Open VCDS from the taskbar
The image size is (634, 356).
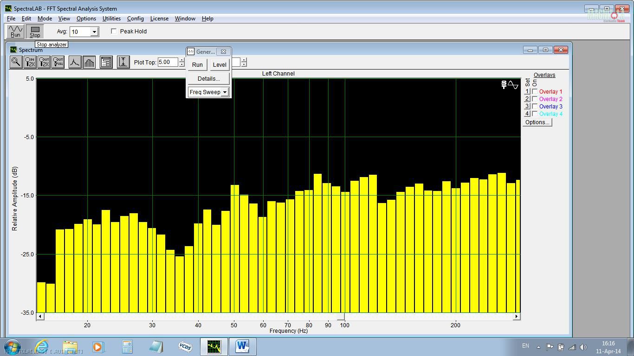coord(185,346)
